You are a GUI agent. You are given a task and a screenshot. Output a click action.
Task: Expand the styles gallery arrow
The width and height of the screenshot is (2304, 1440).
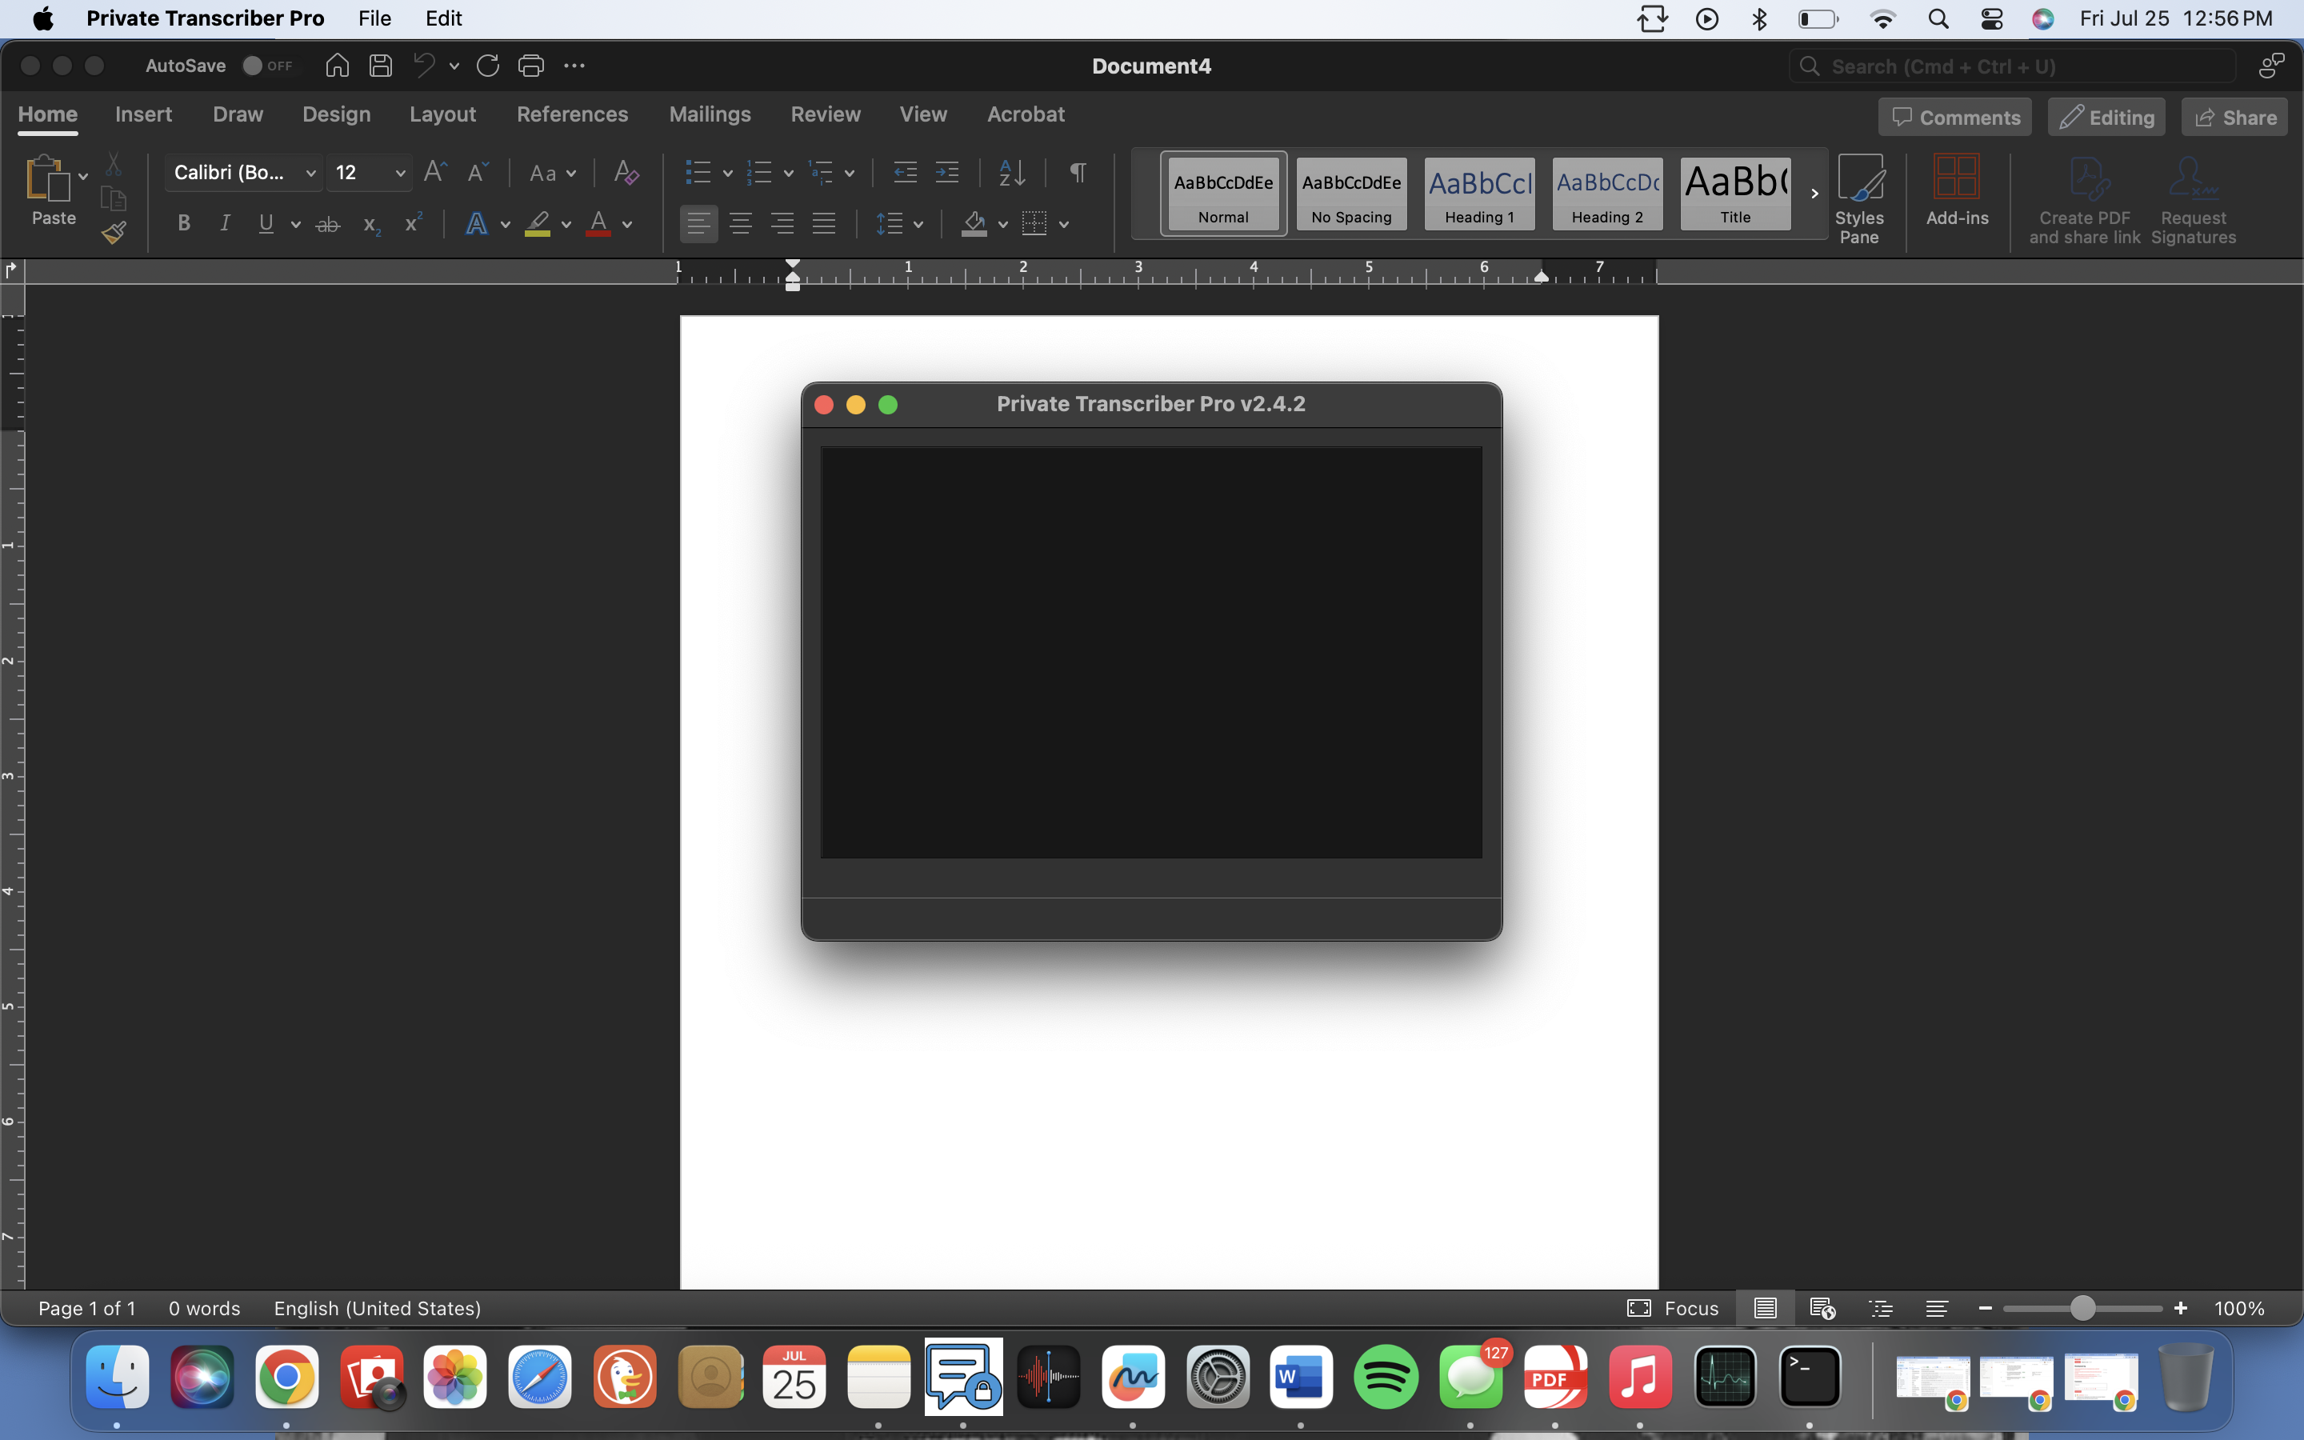1814,194
